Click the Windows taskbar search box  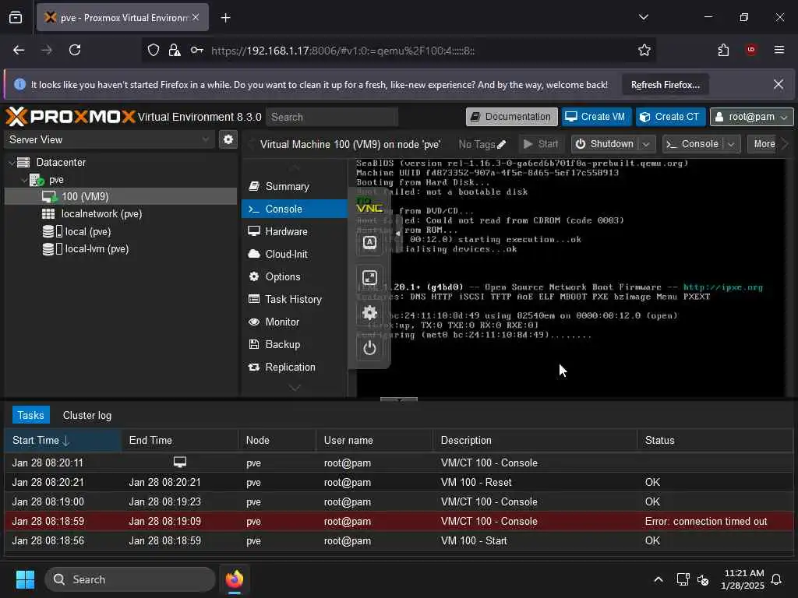tap(130, 579)
